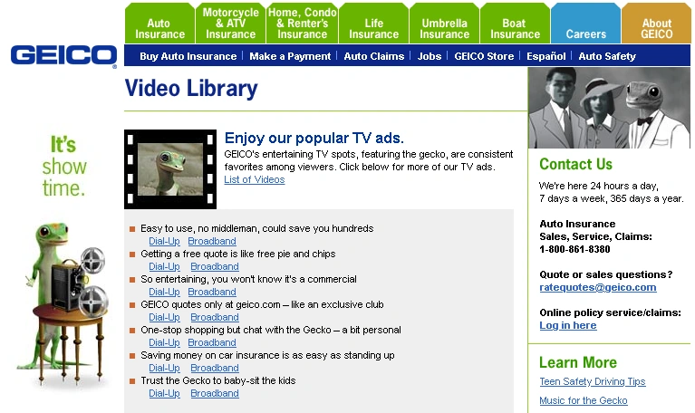Click the 'Enjoy our popular TV ads.' heading
The image size is (695, 413).
[314, 138]
